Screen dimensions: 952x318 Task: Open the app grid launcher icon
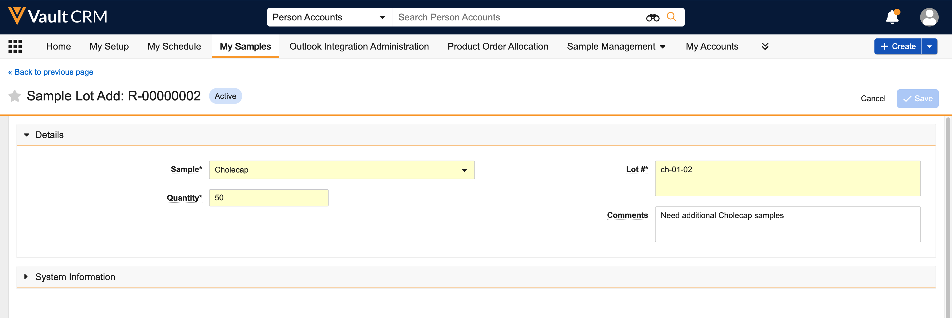coord(15,46)
